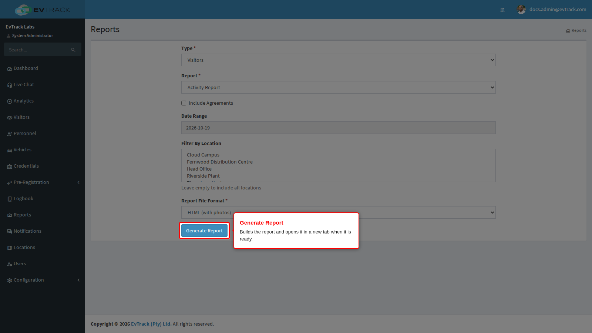Screen dimensions: 592x333
Task: Click the Users icon in the sidebar
Action: 10,264
